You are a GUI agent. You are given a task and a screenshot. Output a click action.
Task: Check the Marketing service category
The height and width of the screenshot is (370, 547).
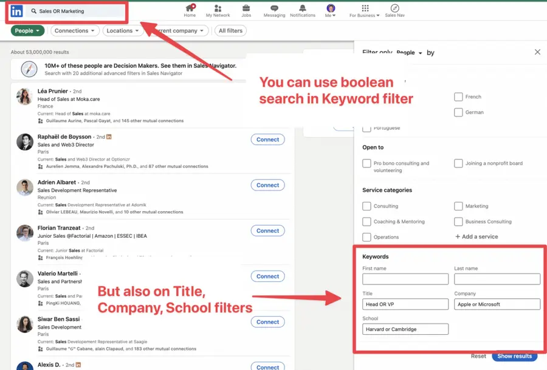coord(458,206)
